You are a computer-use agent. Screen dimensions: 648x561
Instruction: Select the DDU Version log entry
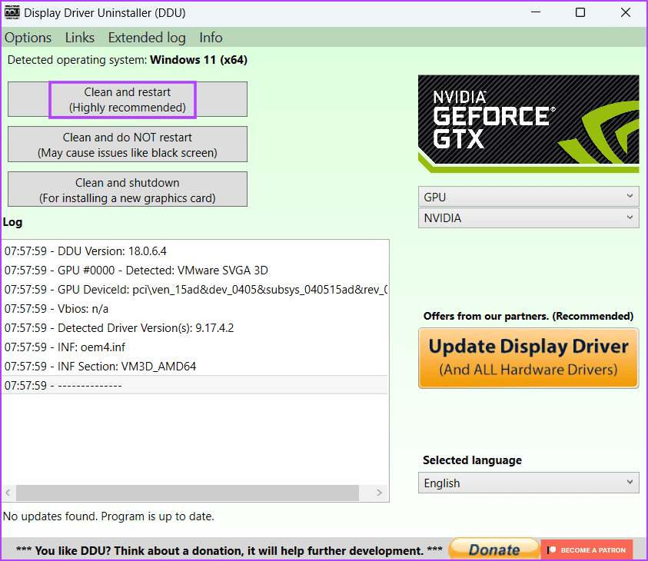tap(115, 251)
